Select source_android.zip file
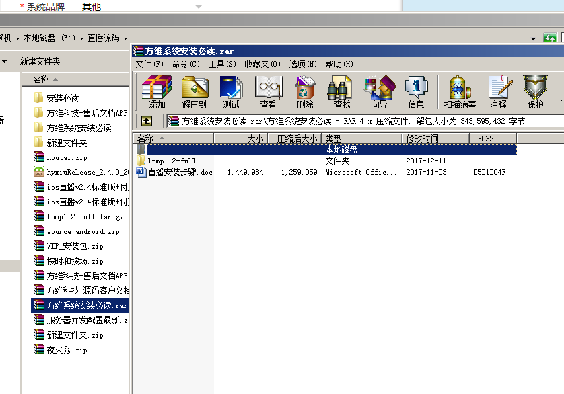Screen dimensions: 564x394 pos(76,231)
